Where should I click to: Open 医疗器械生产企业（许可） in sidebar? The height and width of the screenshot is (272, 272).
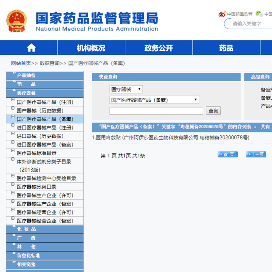pos(45,195)
